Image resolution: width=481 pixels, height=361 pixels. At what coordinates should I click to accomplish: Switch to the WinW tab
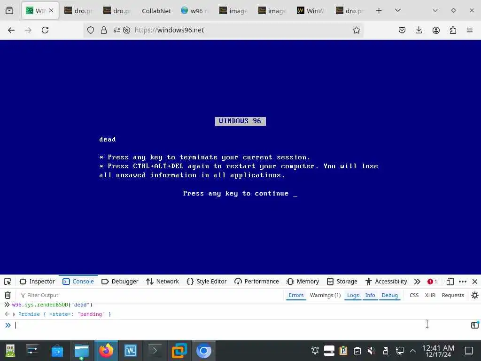point(311,11)
